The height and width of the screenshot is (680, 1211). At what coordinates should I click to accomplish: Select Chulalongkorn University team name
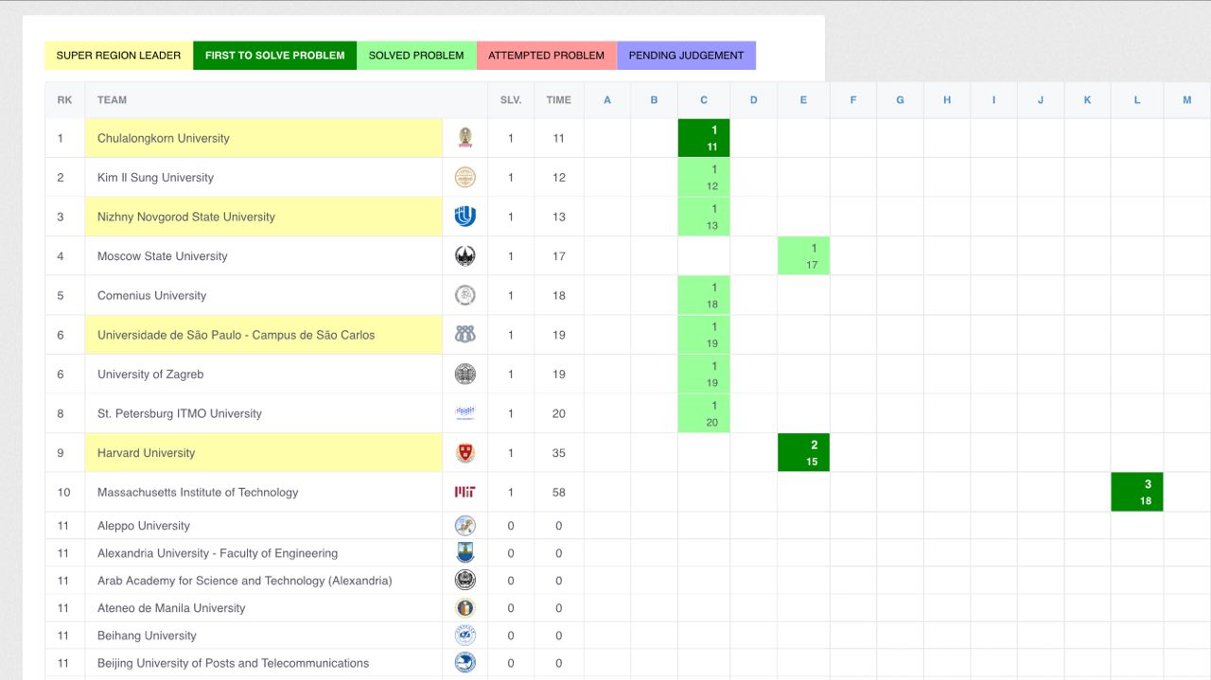click(164, 138)
